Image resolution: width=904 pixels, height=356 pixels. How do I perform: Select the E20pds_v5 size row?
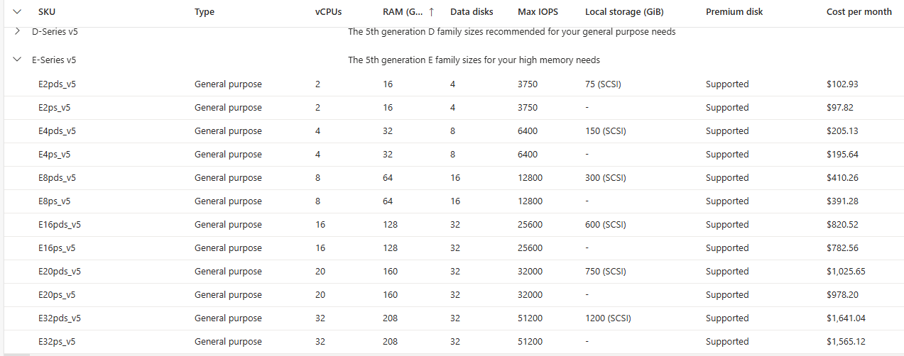[454, 272]
